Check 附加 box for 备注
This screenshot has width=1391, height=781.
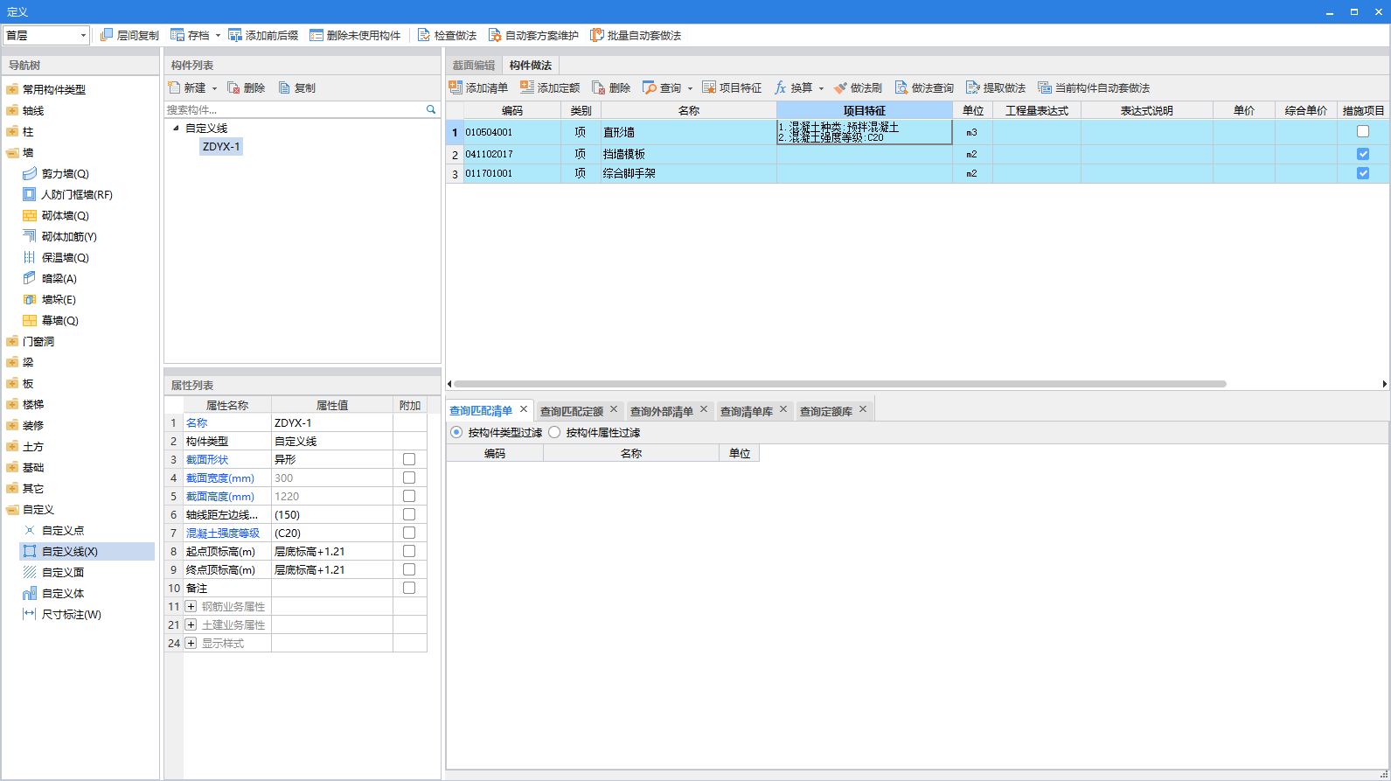pyautogui.click(x=409, y=588)
